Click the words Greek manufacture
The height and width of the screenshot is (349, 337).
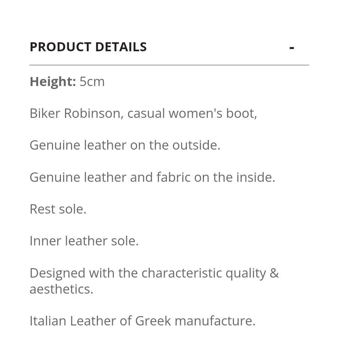point(195,321)
